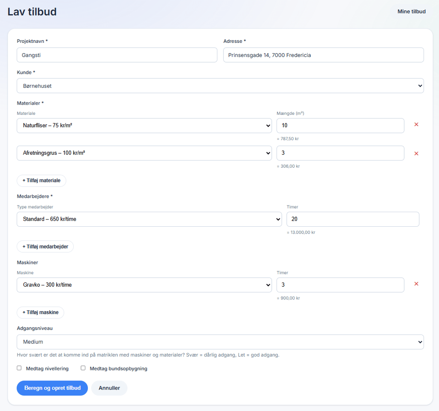Select the employee Timer field showing 20
Viewport: 439px width, 411px height.
pos(352,219)
